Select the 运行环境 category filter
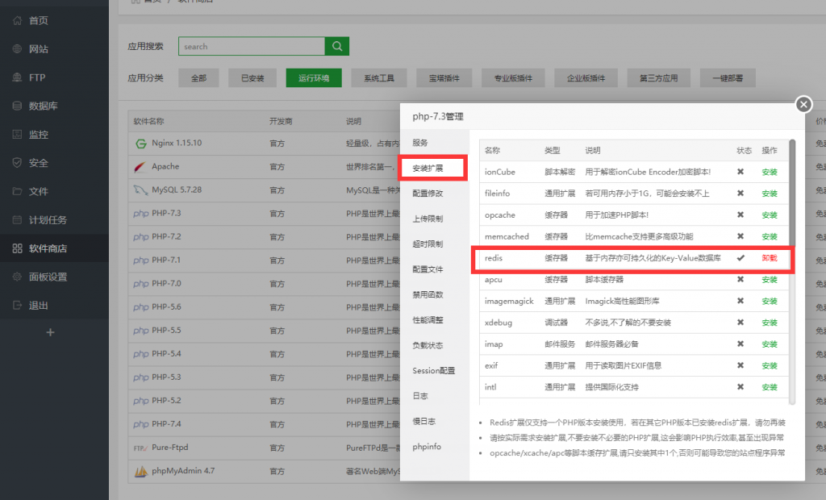Viewport: 826px width, 500px height. coord(314,78)
